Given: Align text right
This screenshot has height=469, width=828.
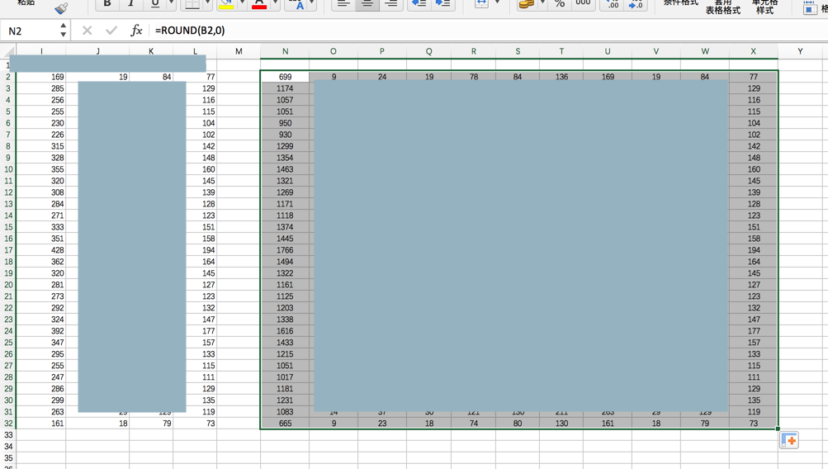Looking at the screenshot, I should pyautogui.click(x=390, y=3).
